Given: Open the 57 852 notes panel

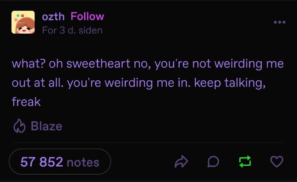Looking at the screenshot, I should [60, 162].
